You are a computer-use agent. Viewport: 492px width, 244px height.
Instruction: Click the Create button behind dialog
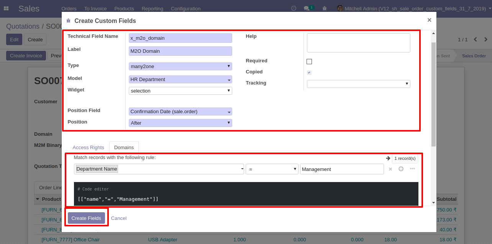[x=35, y=39]
